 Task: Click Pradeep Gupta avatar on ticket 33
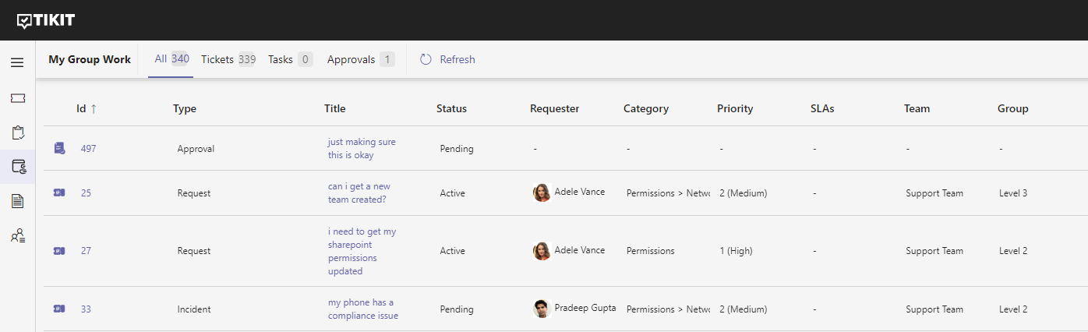pos(542,309)
